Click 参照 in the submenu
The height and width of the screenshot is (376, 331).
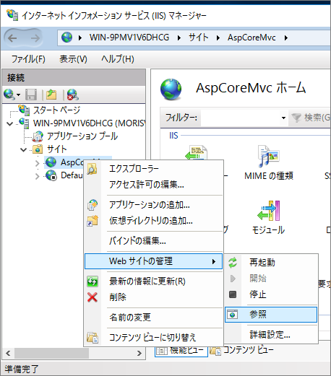271,315
